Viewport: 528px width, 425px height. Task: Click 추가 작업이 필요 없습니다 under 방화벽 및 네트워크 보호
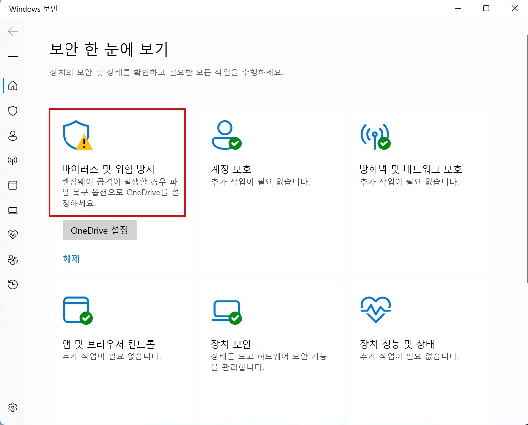tap(409, 182)
